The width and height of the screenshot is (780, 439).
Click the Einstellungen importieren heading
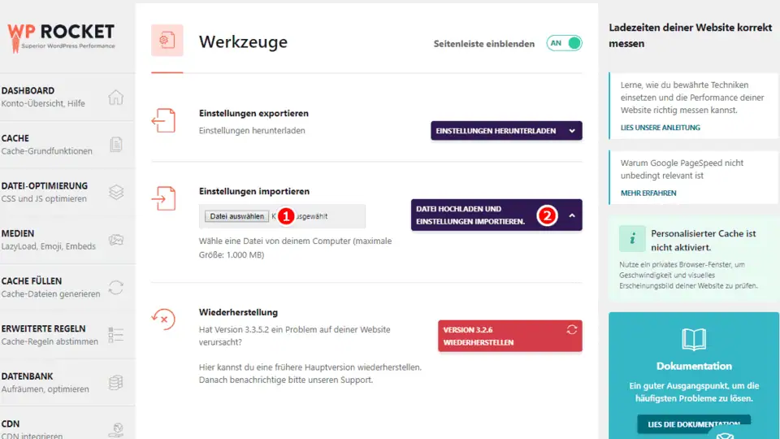tap(254, 192)
